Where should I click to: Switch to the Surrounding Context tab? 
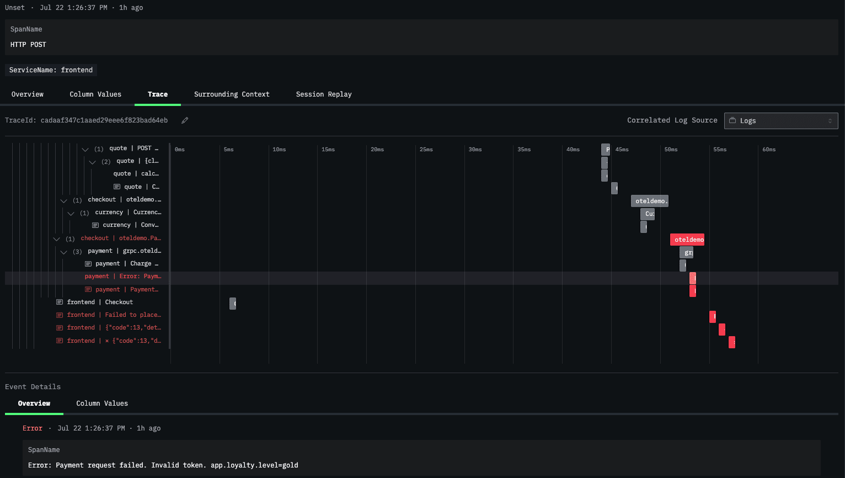tap(232, 94)
